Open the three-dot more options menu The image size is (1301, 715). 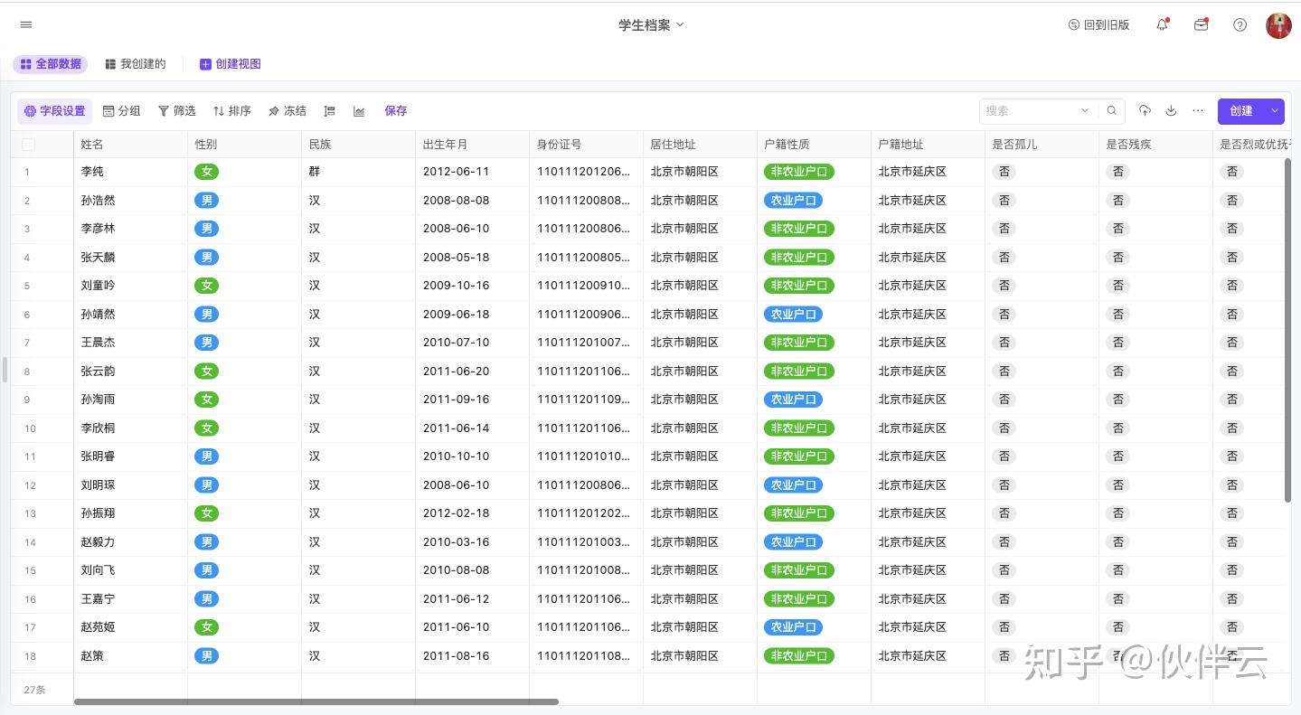(x=1198, y=111)
